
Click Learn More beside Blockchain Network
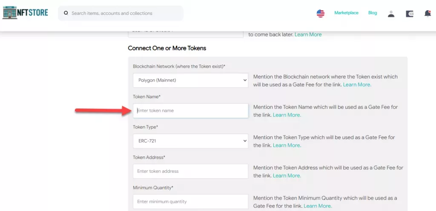pos(357,85)
